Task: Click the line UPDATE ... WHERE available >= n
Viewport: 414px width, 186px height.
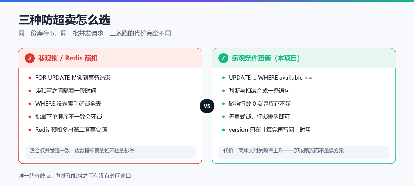Action: click(x=273, y=78)
